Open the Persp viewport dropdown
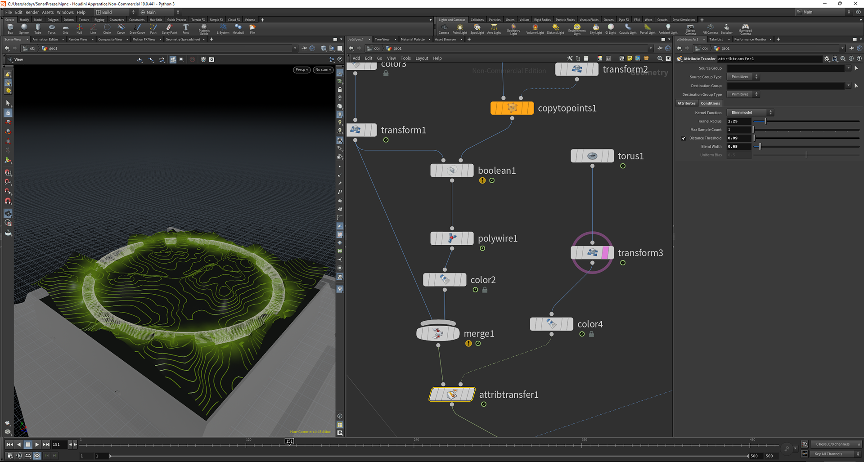864x462 pixels. point(301,70)
